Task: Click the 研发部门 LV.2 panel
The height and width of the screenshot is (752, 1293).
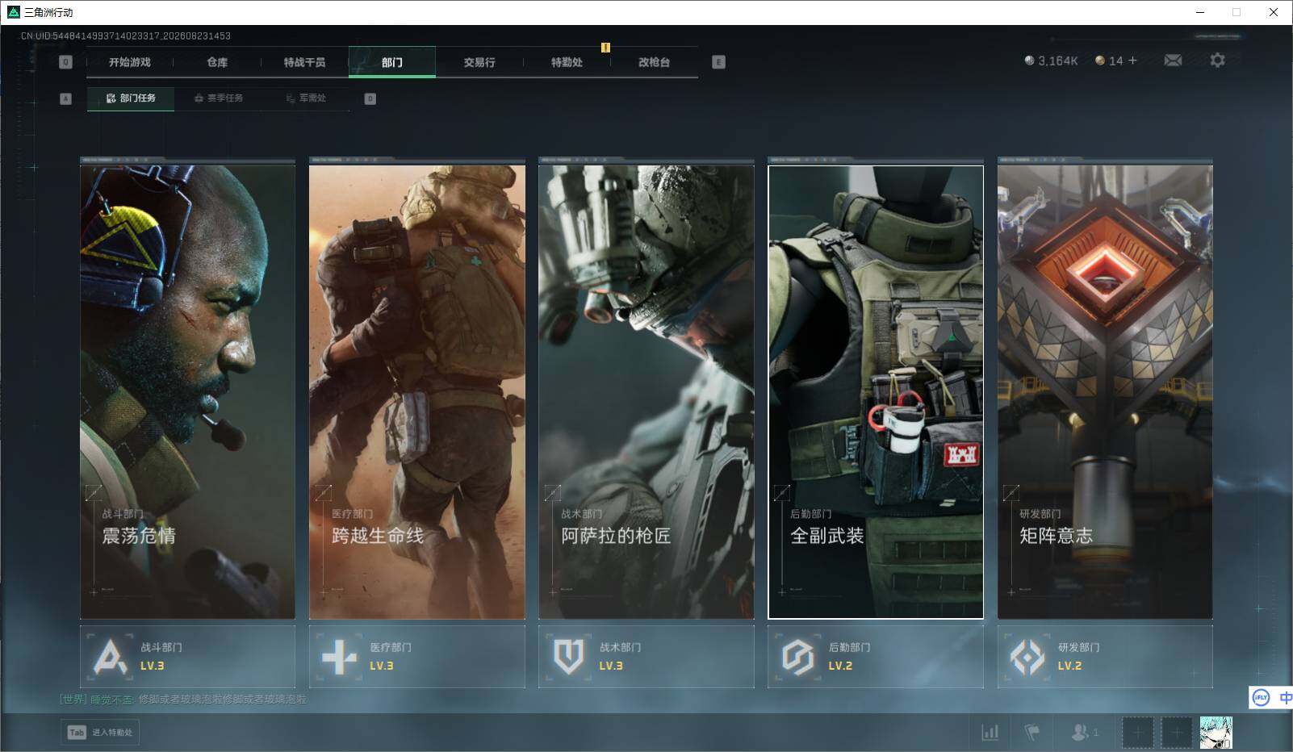Action: pyautogui.click(x=1105, y=657)
